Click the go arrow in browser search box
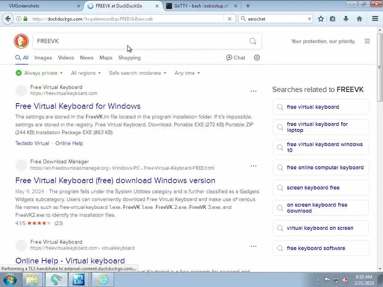This screenshot has height=287, width=383. (x=309, y=19)
